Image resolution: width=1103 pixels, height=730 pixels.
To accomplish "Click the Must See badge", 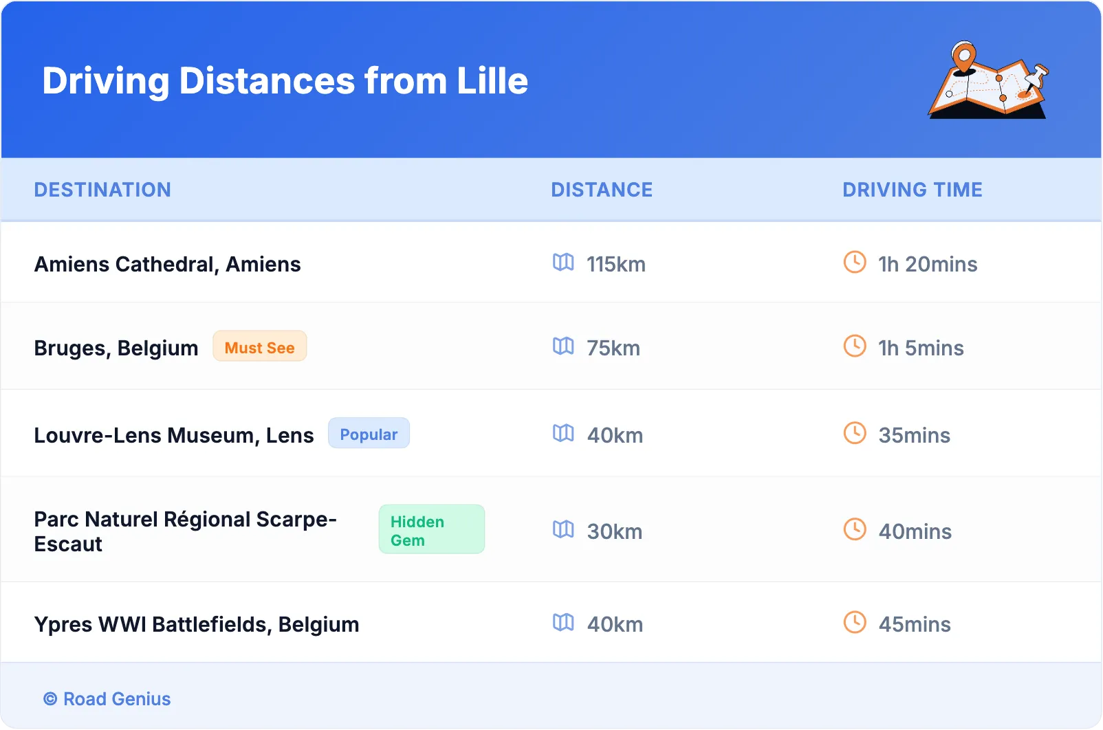I will coord(260,347).
